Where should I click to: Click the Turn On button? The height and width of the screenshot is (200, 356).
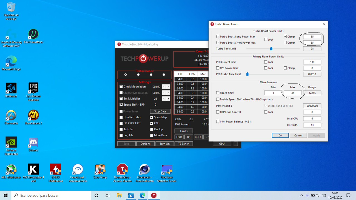coord(165,144)
